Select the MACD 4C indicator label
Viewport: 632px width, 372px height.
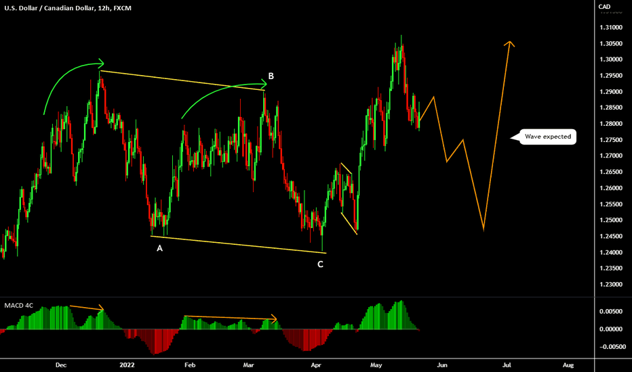[x=18, y=306]
